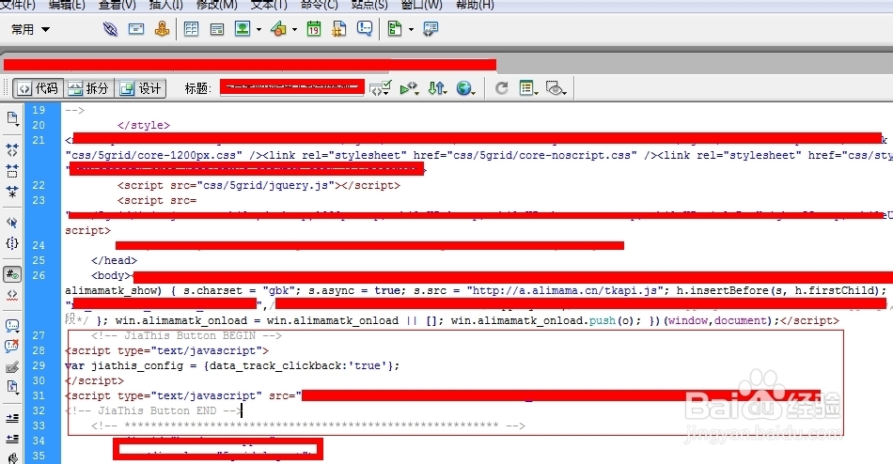Expand the Images dropdown arrow
This screenshot has height=464, width=893.
coord(258,29)
